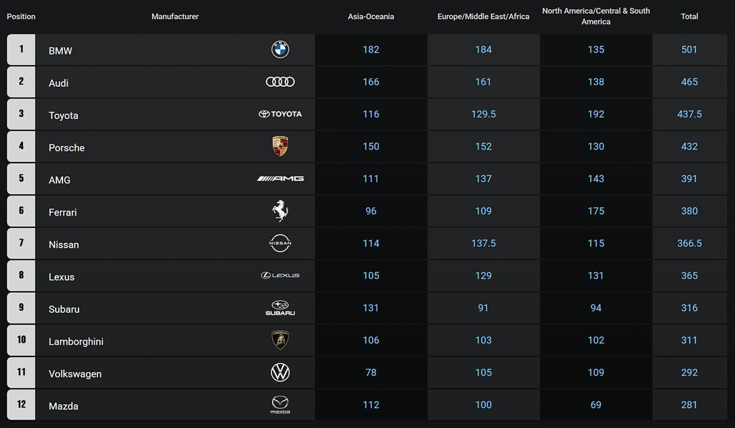Click the Ferrari prancing horse logo
This screenshot has height=428, width=735.
[x=280, y=211]
